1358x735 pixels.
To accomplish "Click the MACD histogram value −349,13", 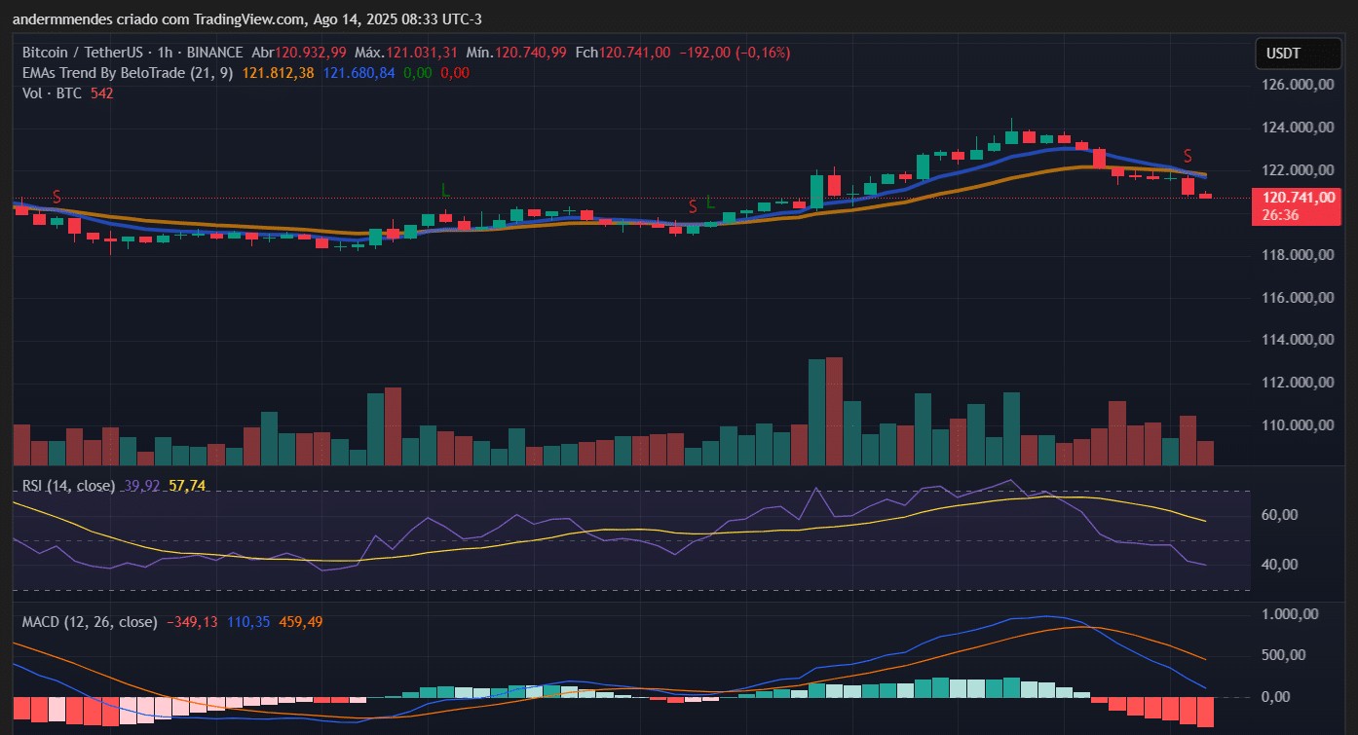I will tap(192, 621).
